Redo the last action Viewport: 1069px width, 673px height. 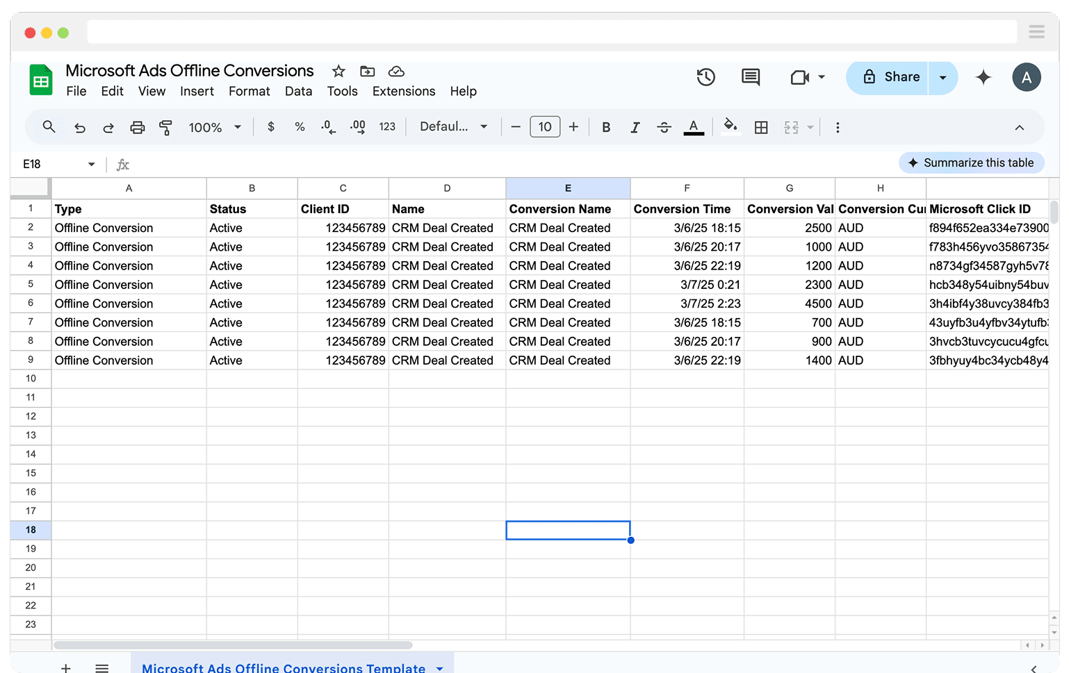[108, 128]
